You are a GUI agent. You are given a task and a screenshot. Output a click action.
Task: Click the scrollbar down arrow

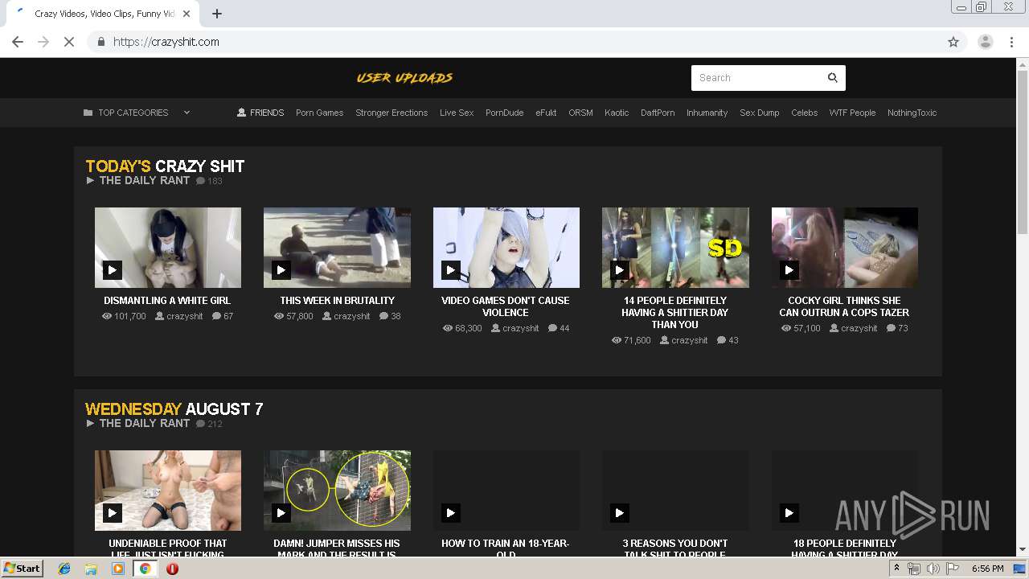point(1023,550)
